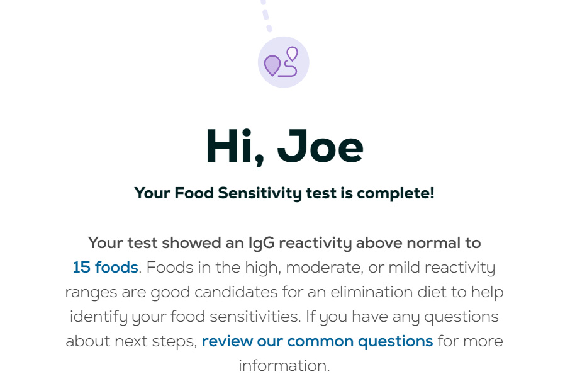Click the word "Hi," in heading
The image size is (570, 391).
tap(235, 147)
